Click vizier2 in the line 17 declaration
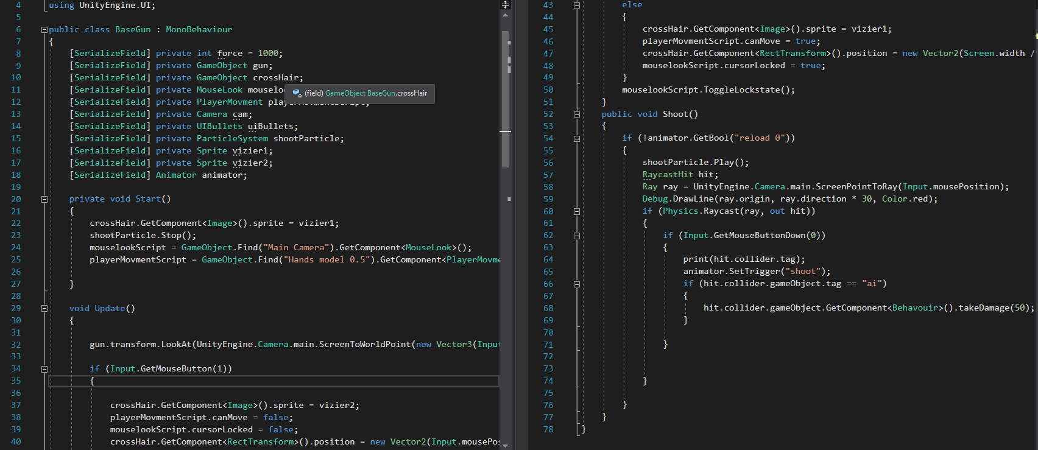Screen dimensions: 1038x450 click(x=250, y=163)
